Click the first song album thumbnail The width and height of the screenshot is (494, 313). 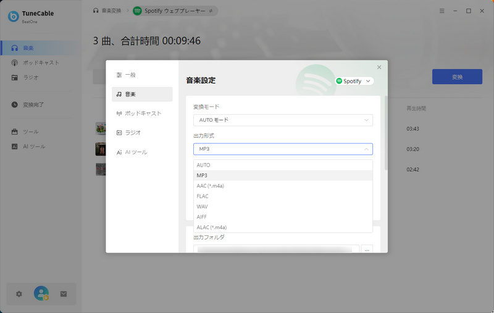pos(101,128)
